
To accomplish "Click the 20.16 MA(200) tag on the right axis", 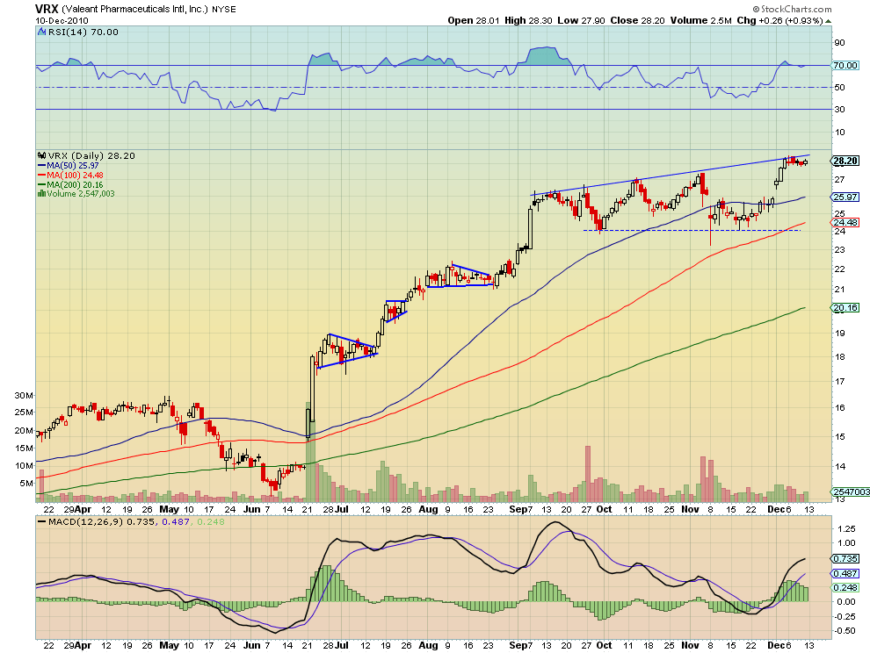I will (845, 308).
